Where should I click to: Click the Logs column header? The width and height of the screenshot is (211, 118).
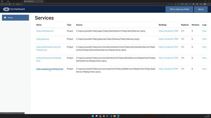click(204, 25)
